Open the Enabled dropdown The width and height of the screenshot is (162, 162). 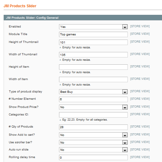(93, 27)
